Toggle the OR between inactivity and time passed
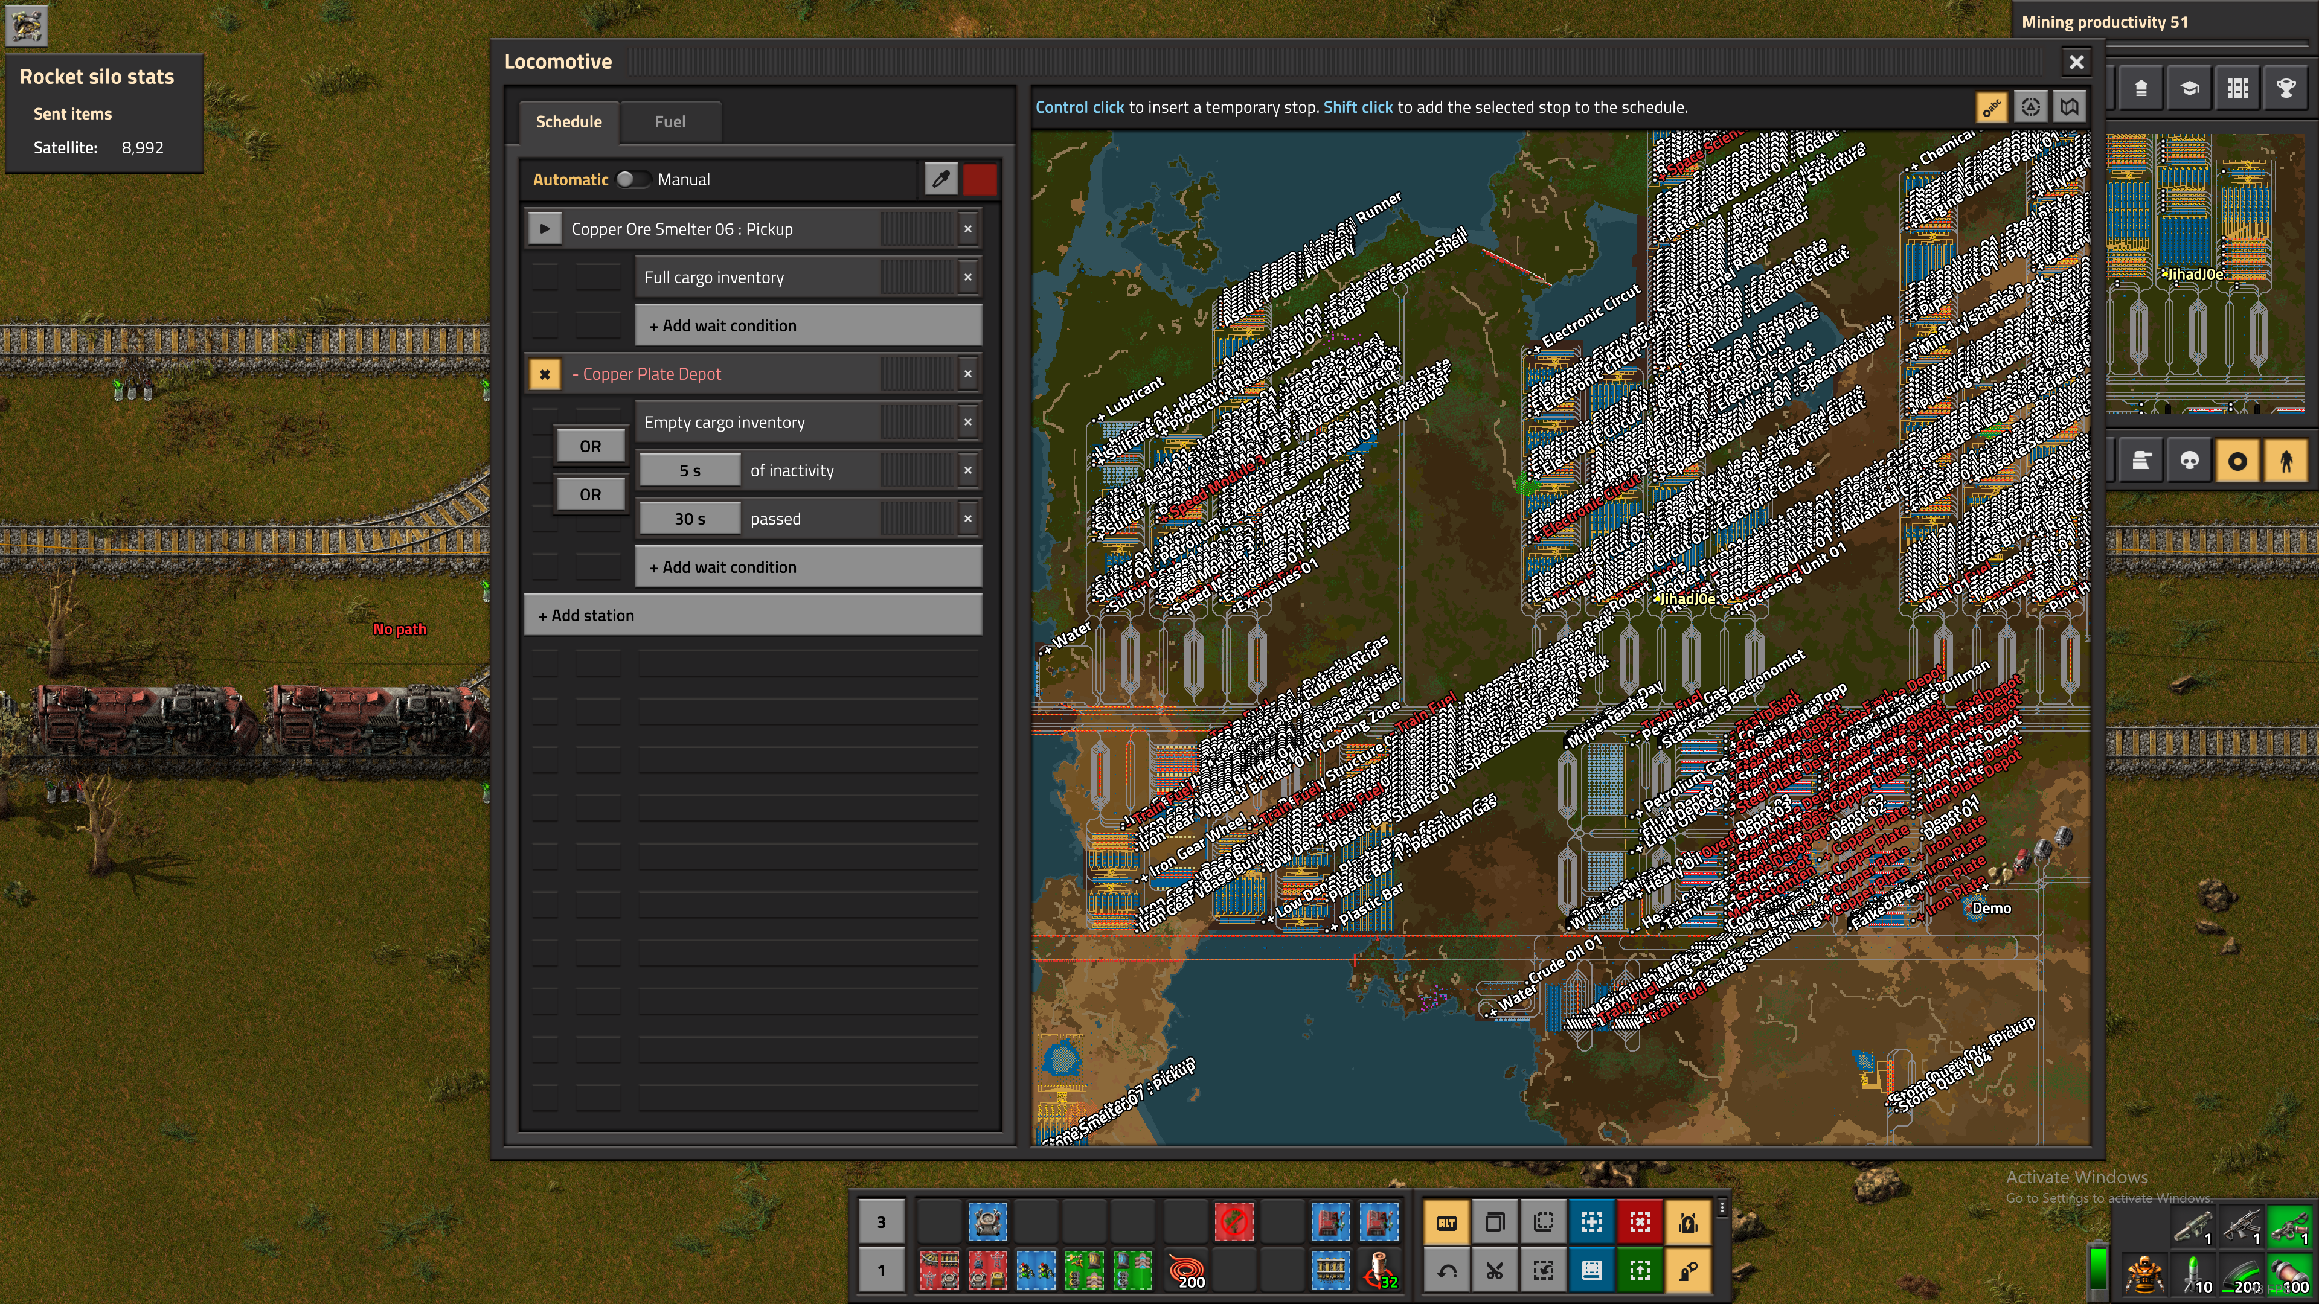The height and width of the screenshot is (1304, 2319). [x=589, y=495]
